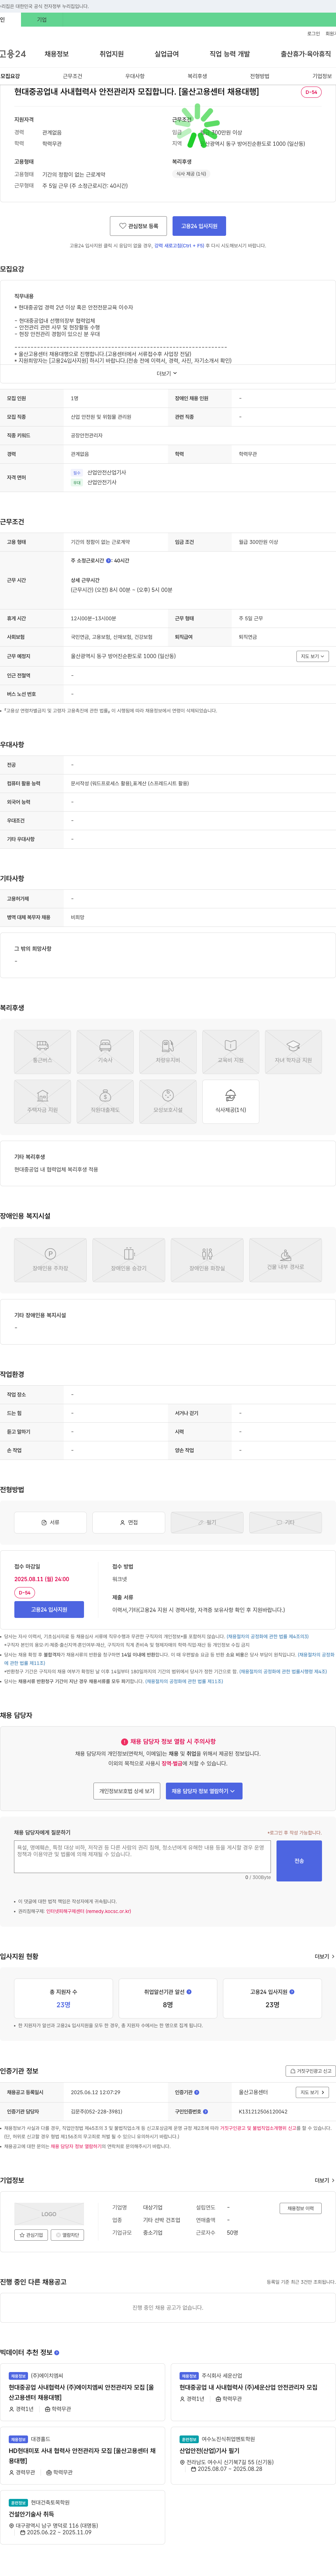Click lower 고용24 입사지원 button under deadline

(x=49, y=1609)
